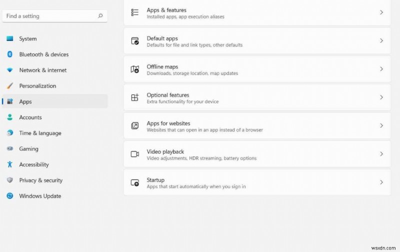Click the Personalization paintbrush icon

tap(9, 86)
